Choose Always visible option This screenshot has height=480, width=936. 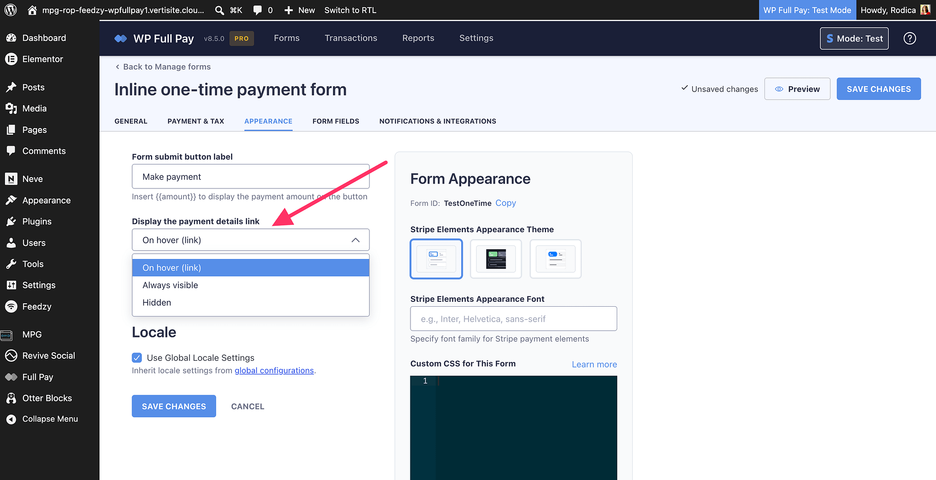pyautogui.click(x=251, y=285)
